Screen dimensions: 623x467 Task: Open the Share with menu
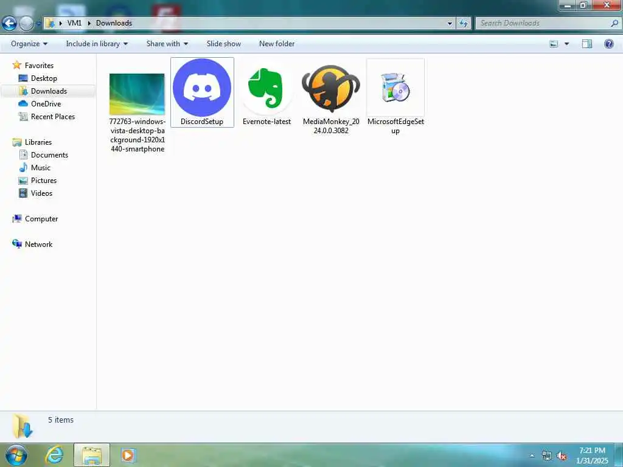(167, 44)
